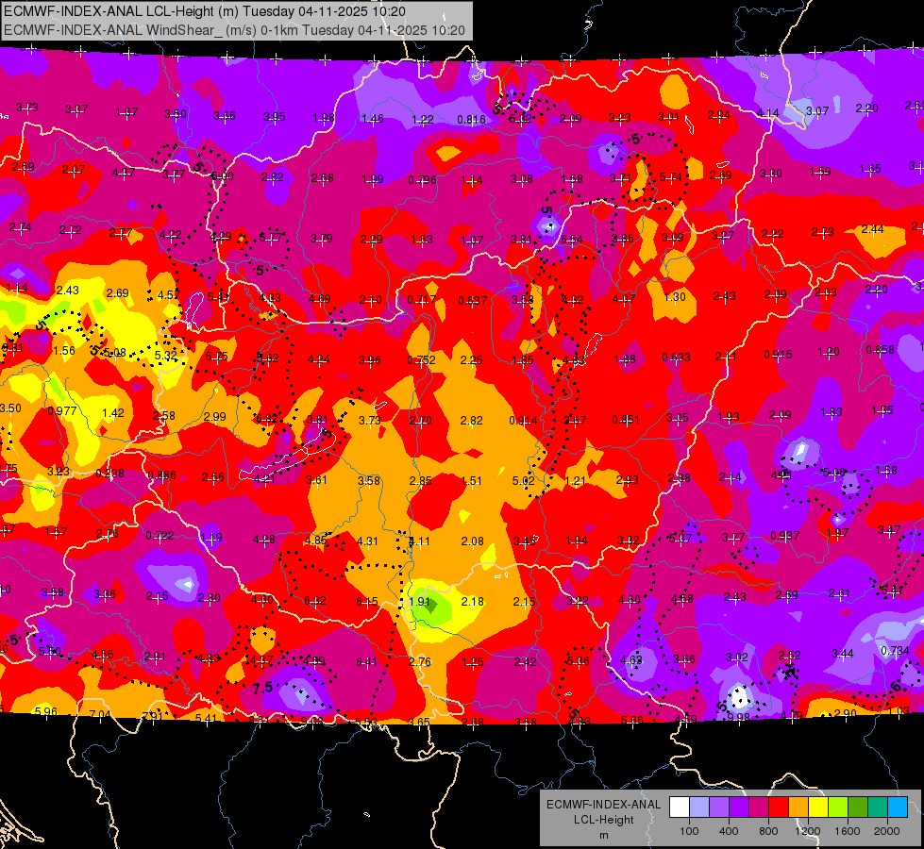Click the 7.04 value at bottom edge
Image resolution: width=924 pixels, height=849 pixels.
(100, 715)
